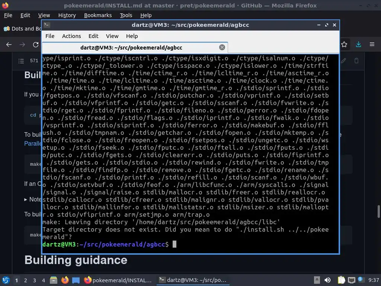
Task: Open the Firefox hamburger menu
Action: 372,44
